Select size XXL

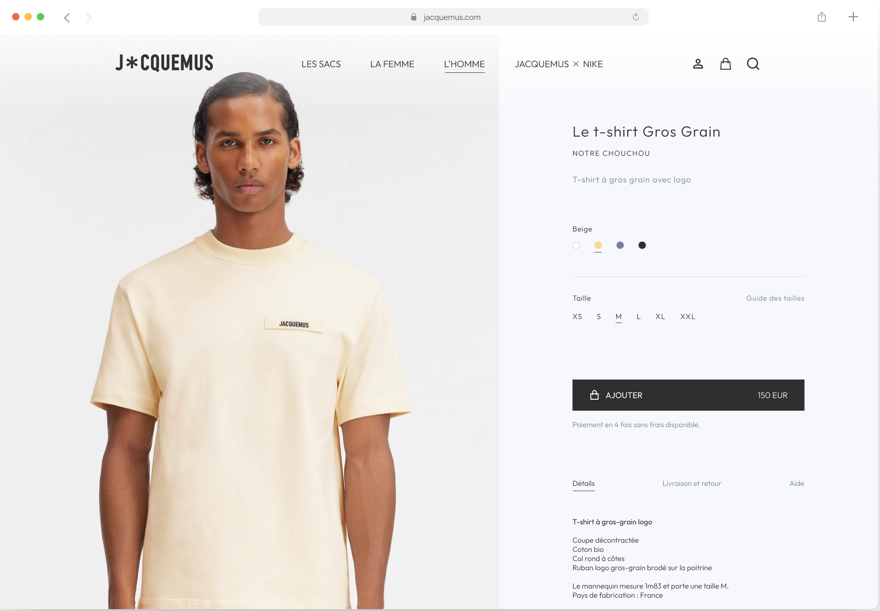click(688, 317)
